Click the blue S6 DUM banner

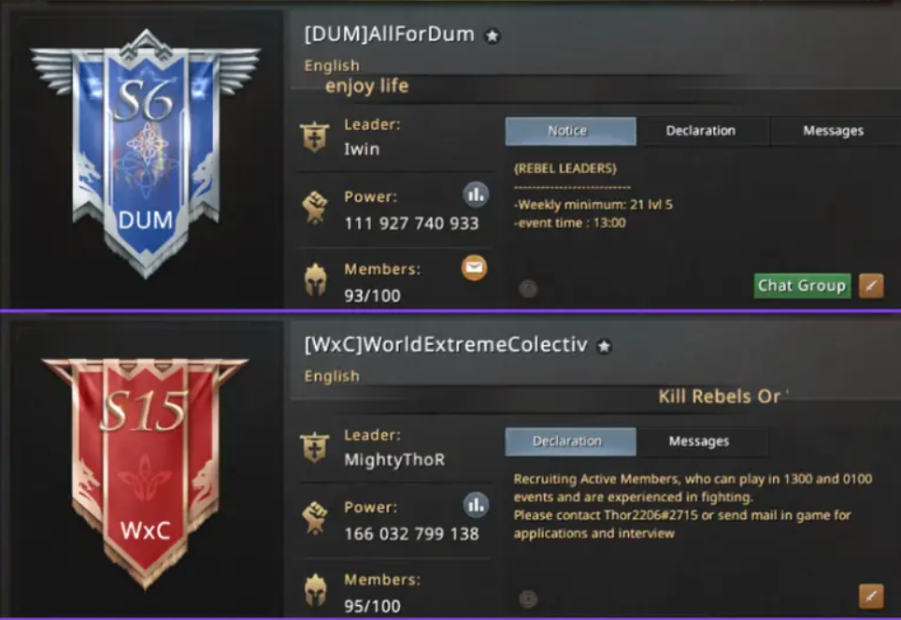[146, 154]
